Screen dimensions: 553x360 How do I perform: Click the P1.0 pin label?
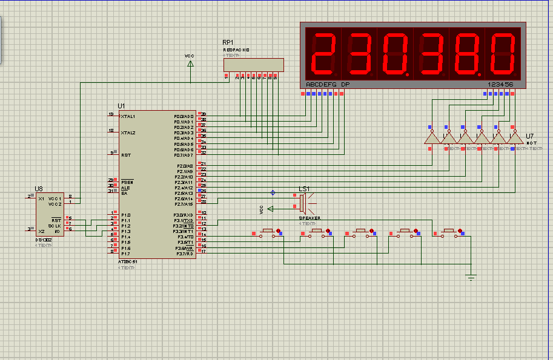coord(126,215)
